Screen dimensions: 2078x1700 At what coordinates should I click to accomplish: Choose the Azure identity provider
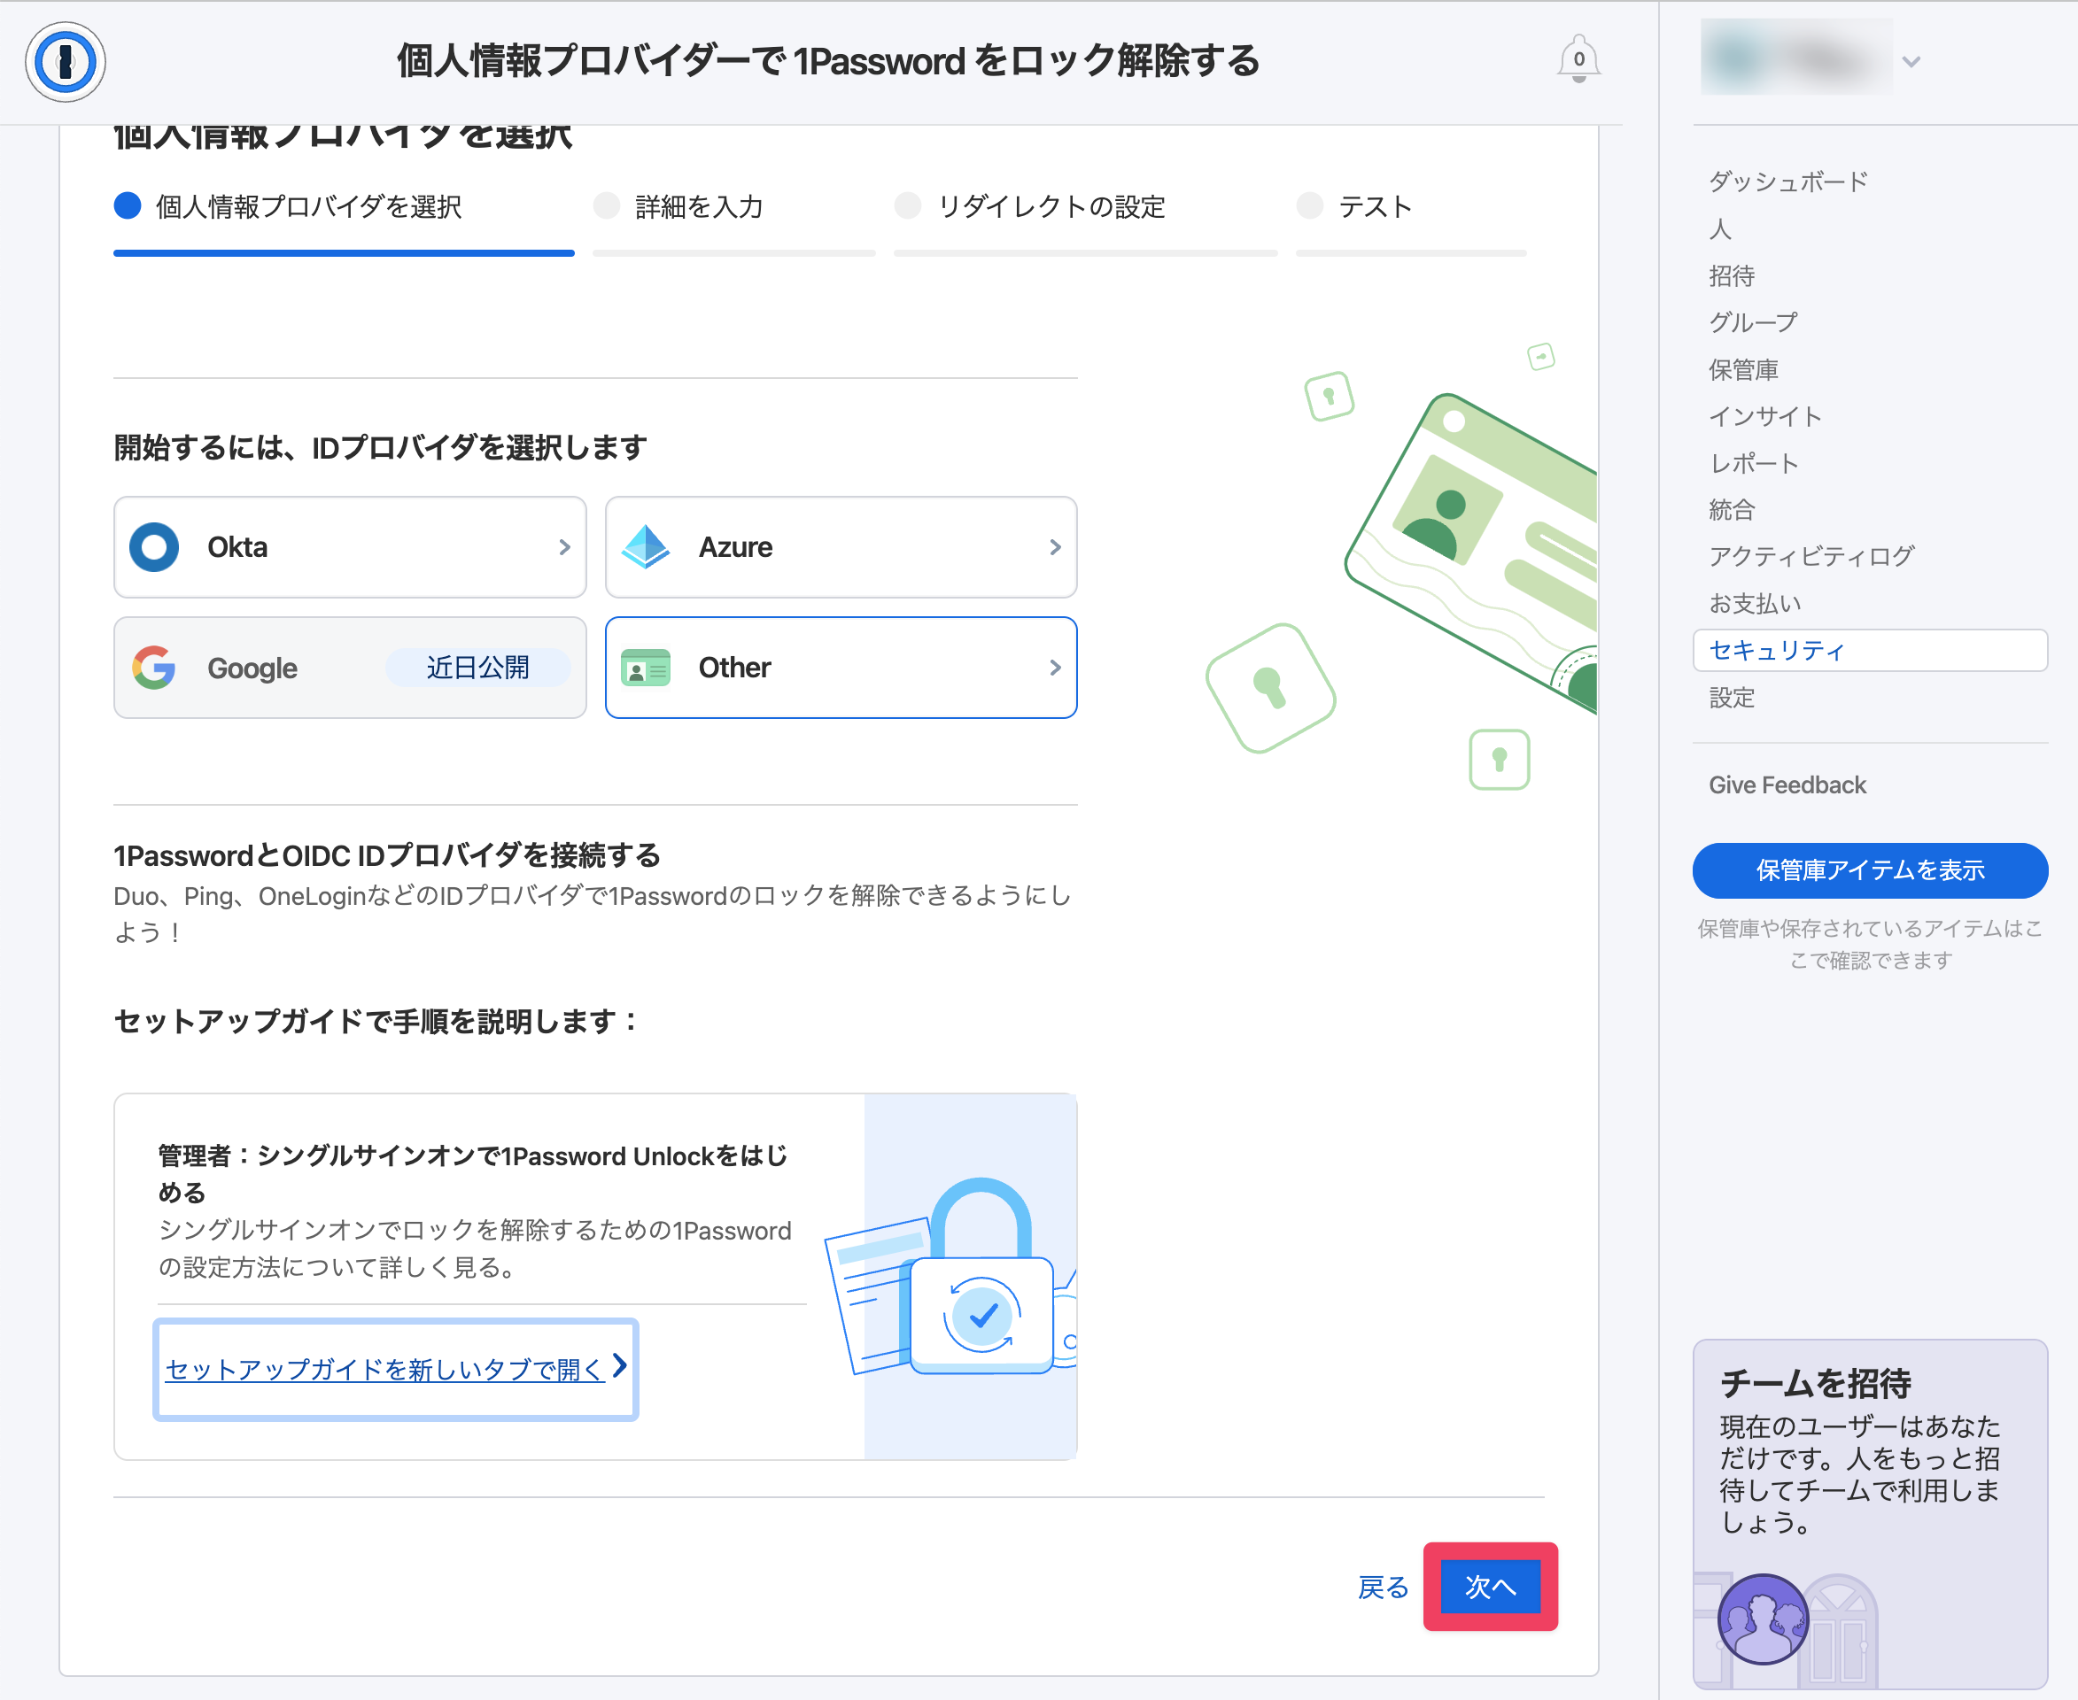(841, 547)
